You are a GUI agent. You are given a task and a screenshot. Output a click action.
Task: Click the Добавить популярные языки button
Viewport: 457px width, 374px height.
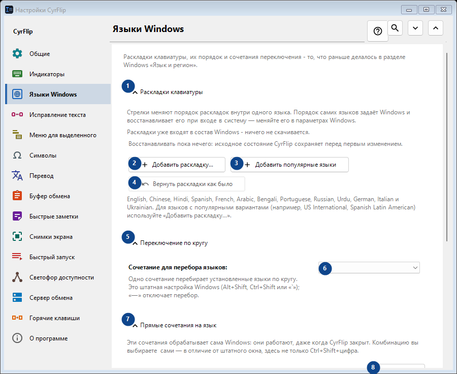tap(289, 165)
